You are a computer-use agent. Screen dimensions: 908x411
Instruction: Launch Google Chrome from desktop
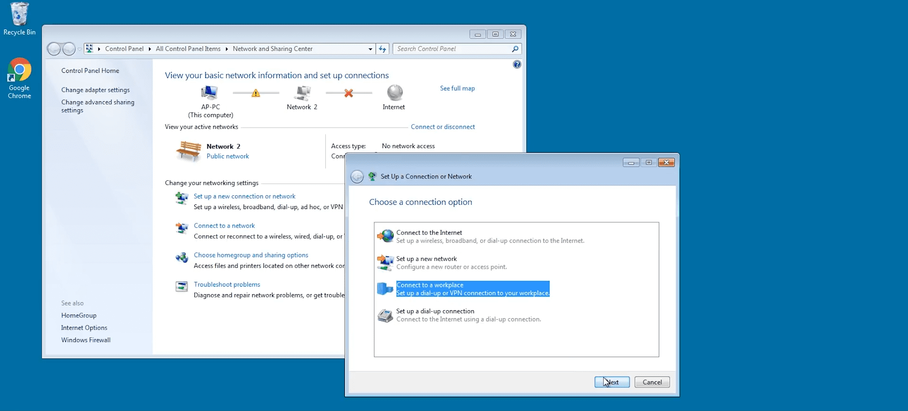pyautogui.click(x=19, y=78)
